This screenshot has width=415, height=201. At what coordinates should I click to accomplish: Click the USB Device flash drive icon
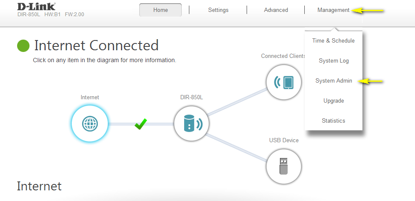(283, 166)
